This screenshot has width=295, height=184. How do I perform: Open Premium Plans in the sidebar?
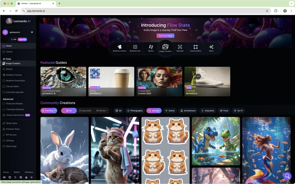click(x=18, y=129)
